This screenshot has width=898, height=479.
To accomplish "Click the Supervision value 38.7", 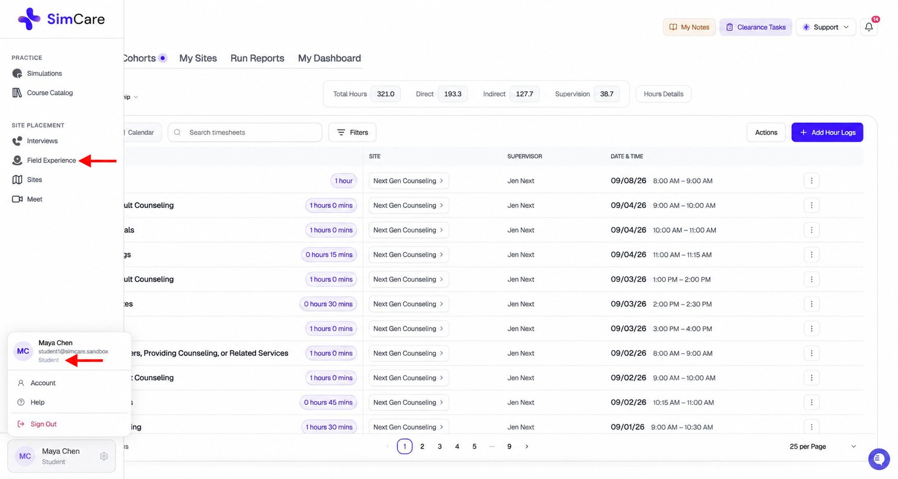I will pos(607,94).
